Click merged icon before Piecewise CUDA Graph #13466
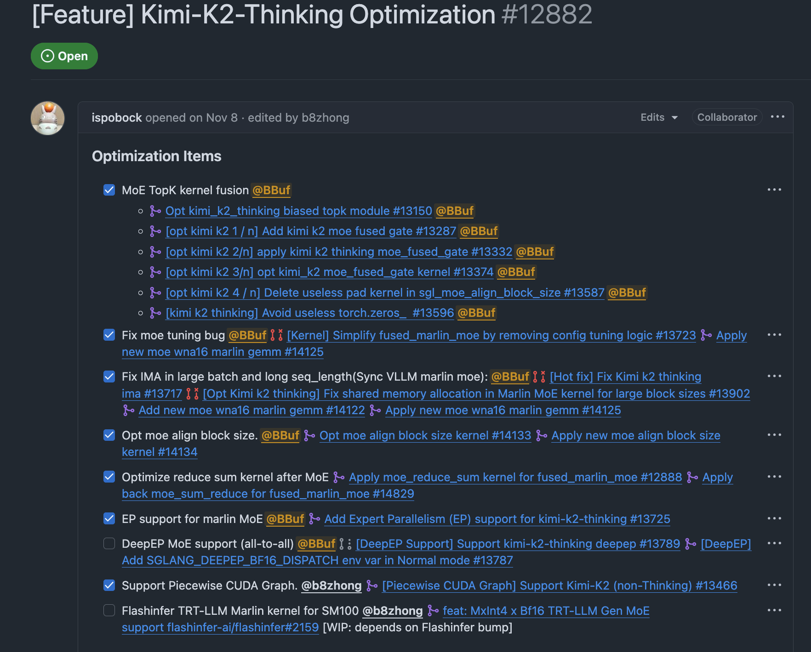 [372, 585]
